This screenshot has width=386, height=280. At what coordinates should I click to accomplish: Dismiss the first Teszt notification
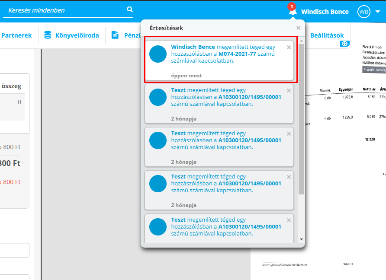coord(289,90)
